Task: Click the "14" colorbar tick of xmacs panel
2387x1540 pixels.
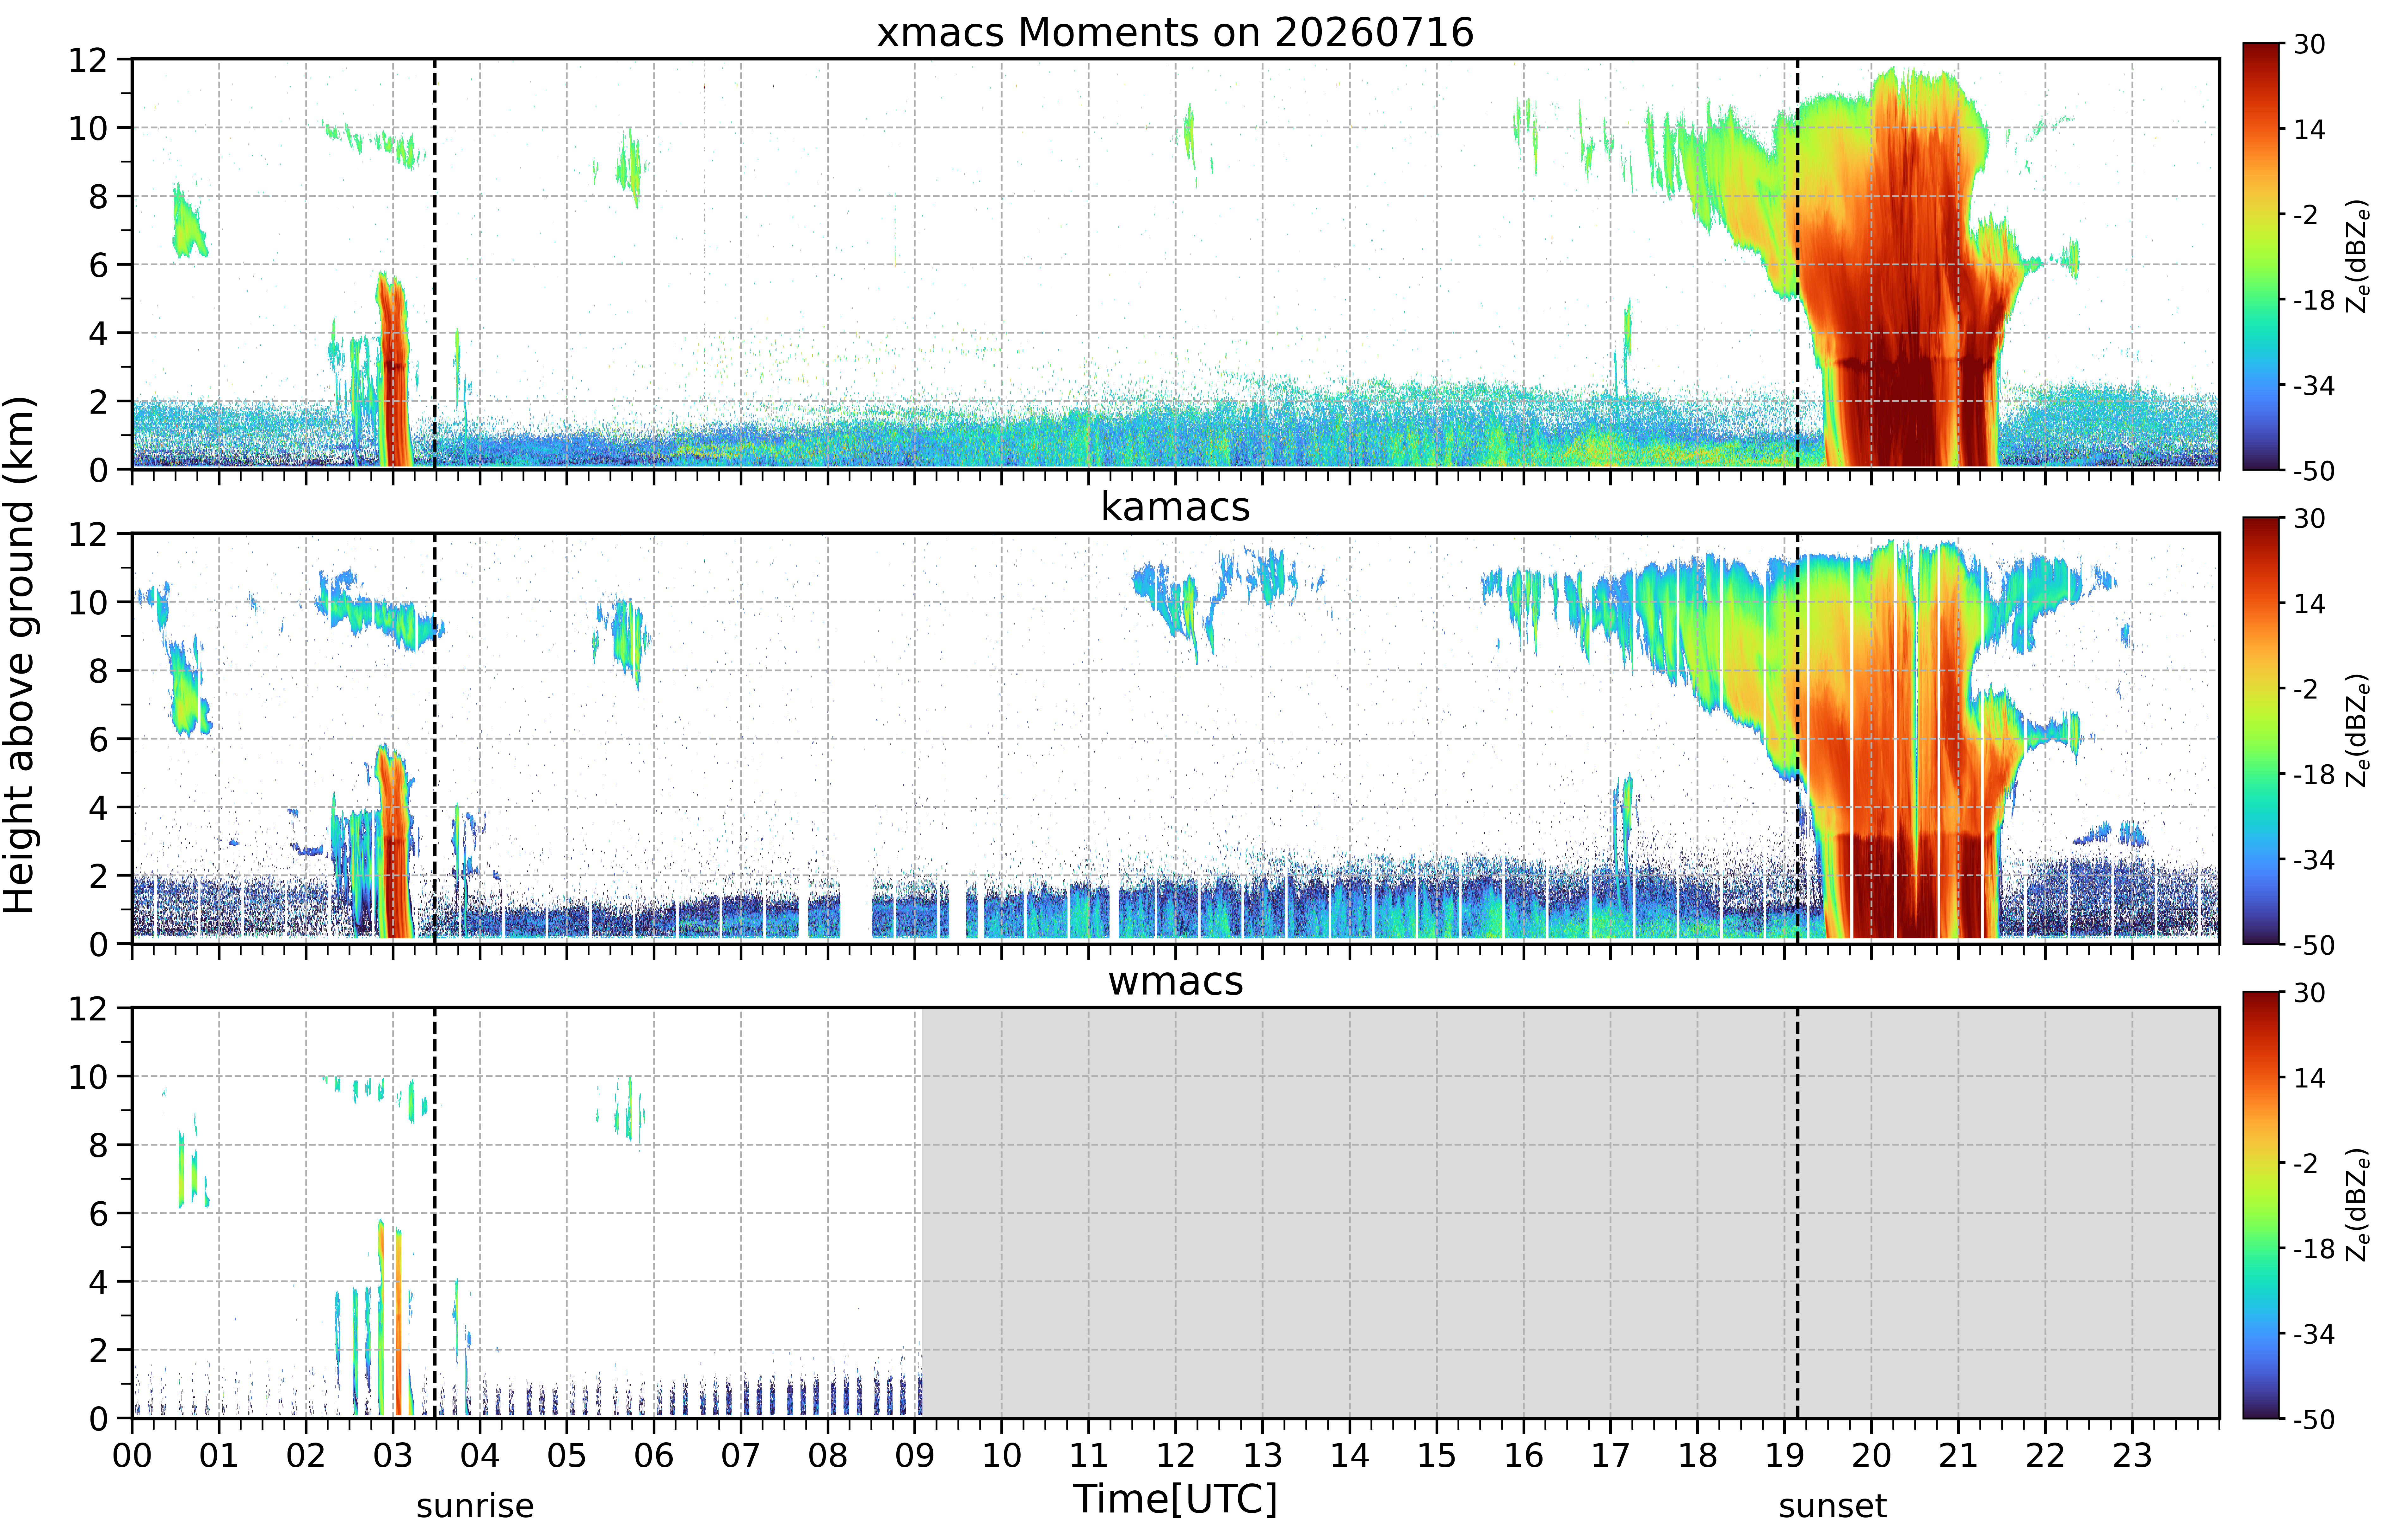Action: 2309,129
